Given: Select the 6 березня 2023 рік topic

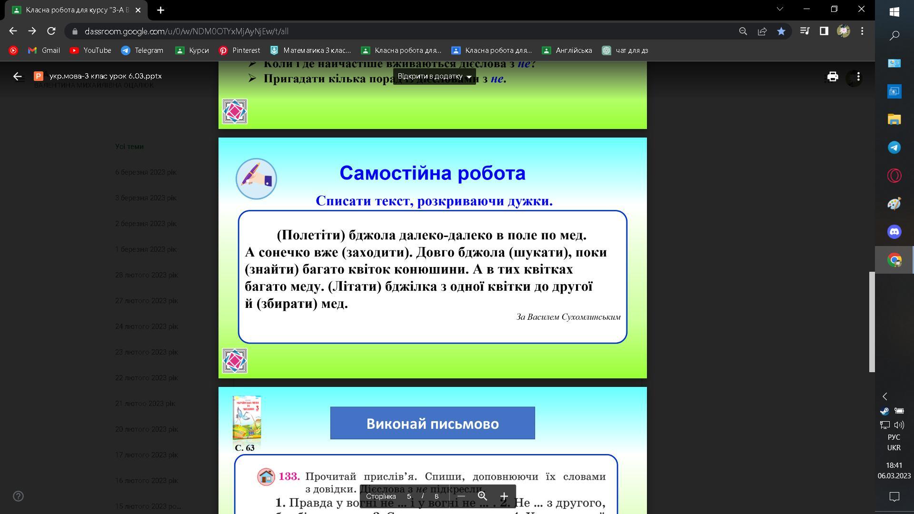Looking at the screenshot, I should pos(146,172).
